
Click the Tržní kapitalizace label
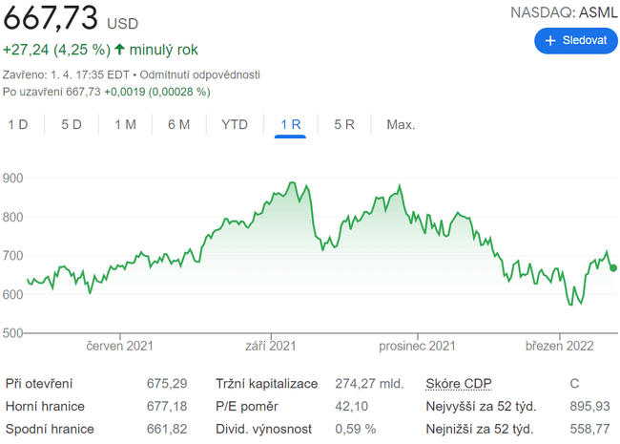266,383
